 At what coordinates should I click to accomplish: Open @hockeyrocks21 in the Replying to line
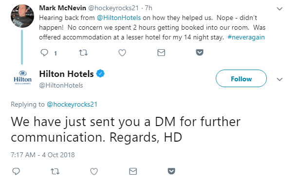point(72,105)
